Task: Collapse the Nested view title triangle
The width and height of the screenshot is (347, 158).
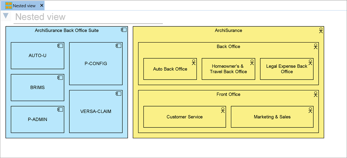Action: point(6,16)
